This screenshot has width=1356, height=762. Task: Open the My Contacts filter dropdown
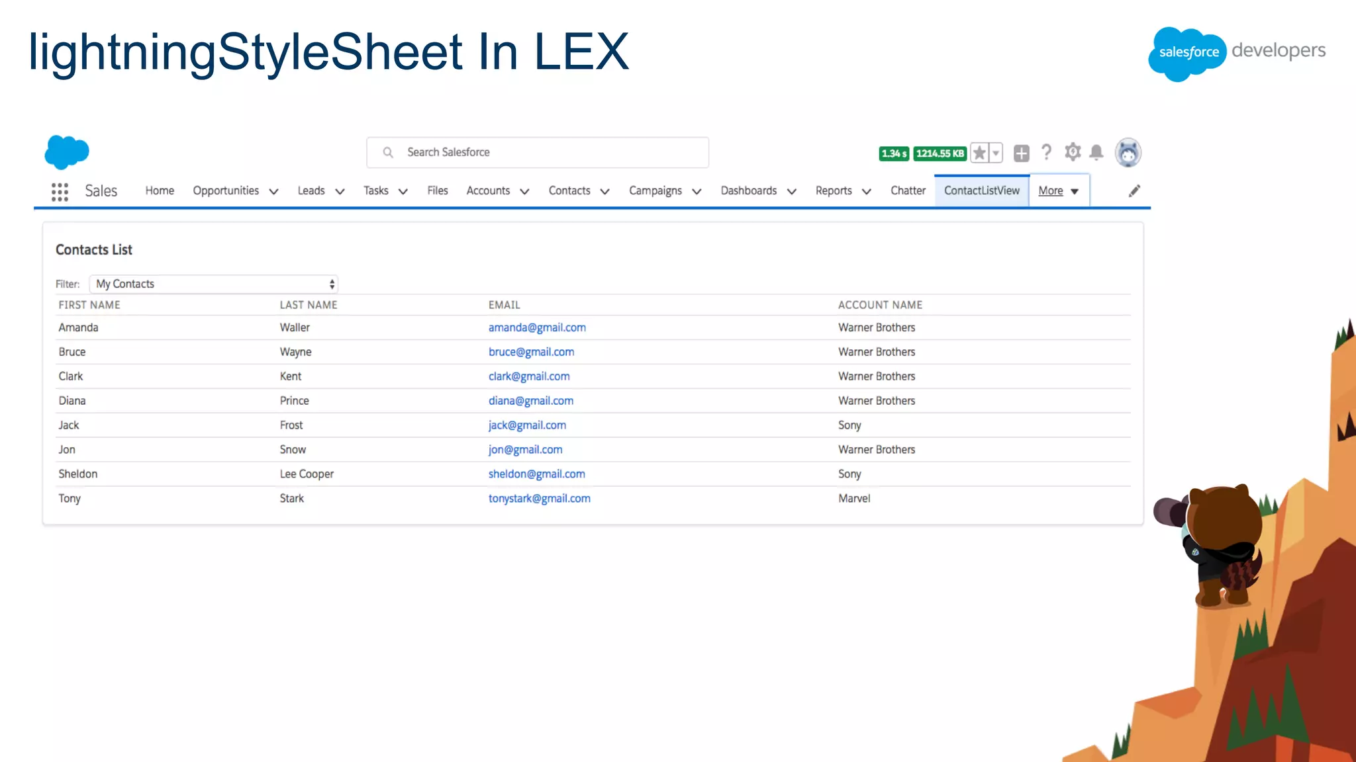click(214, 284)
